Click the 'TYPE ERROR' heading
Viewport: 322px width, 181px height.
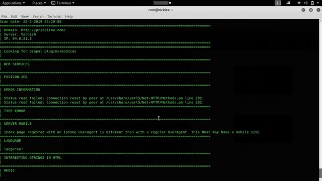click(15, 111)
